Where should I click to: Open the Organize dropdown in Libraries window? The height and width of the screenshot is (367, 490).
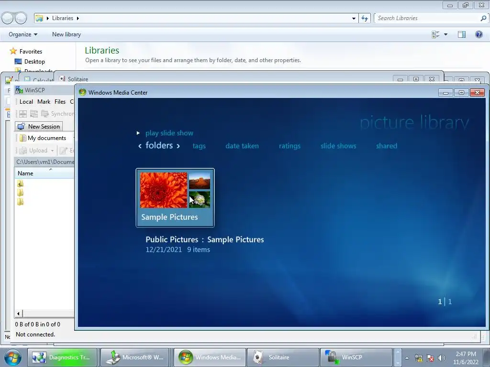pos(23,34)
